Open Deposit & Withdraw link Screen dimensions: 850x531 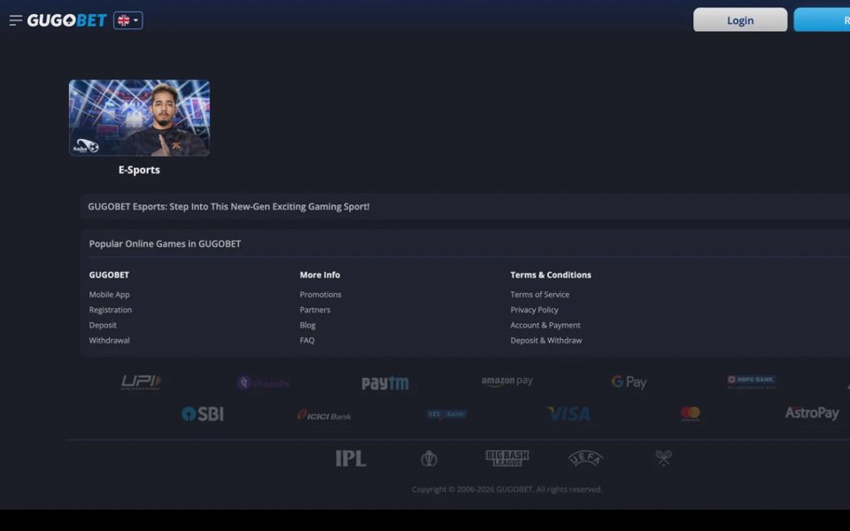546,340
